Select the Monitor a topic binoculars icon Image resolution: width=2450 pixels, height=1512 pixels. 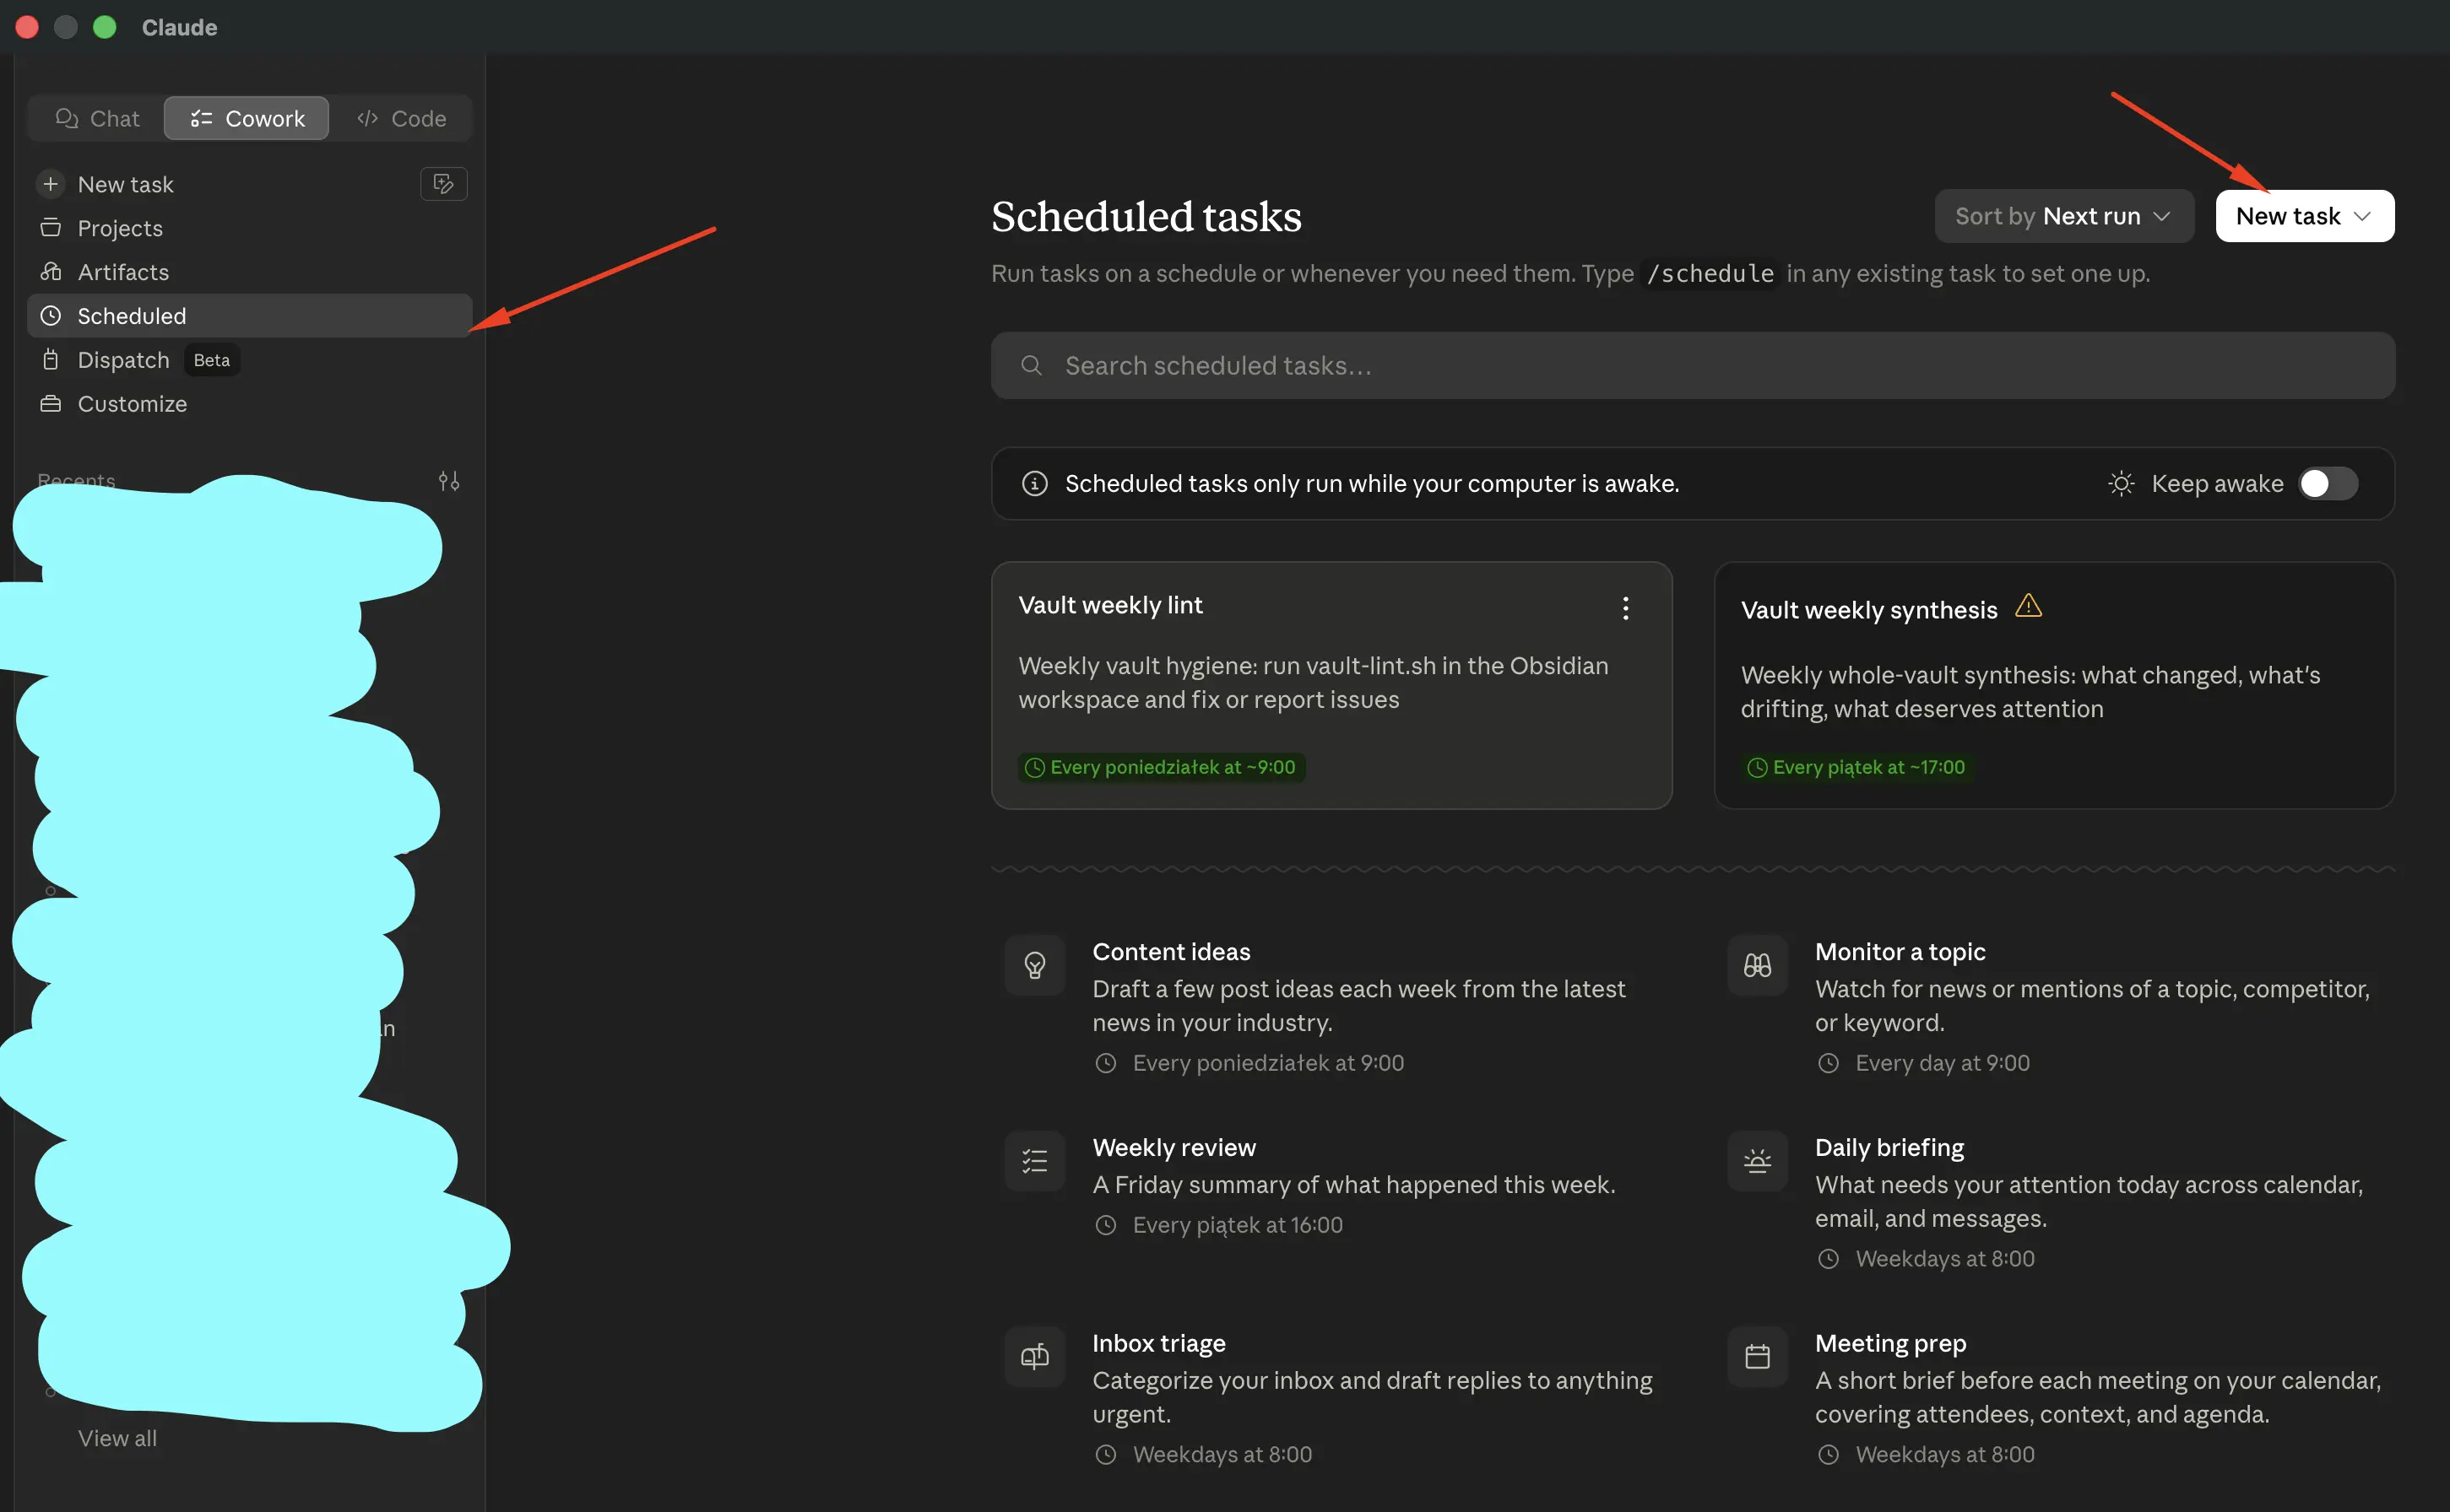tap(1757, 965)
